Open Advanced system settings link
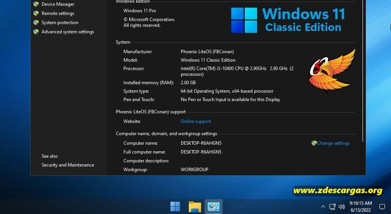Image resolution: width=391 pixels, height=214 pixels. 68,32
